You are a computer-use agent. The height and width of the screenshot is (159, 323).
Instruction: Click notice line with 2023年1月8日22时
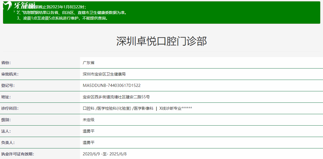pos(52,7)
